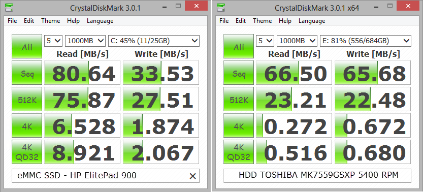Close the CrystalDiskMark 3.0.1 x64 window
The width and height of the screenshot is (423, 192).
tap(408, 6)
